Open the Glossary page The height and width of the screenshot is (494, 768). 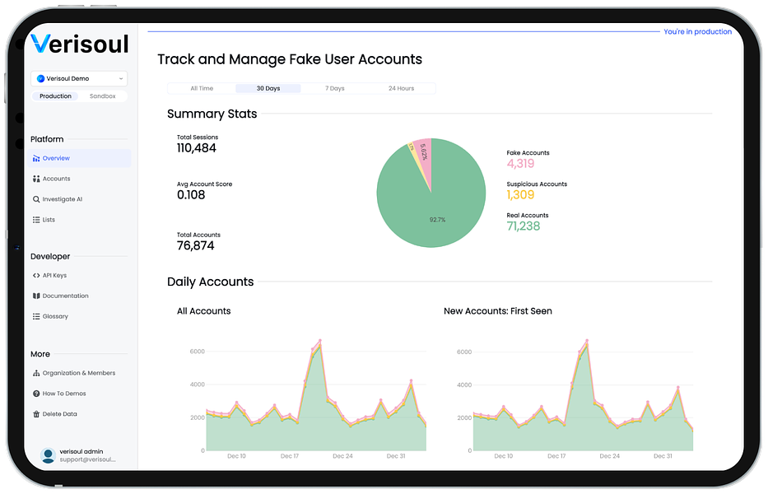coord(79,317)
